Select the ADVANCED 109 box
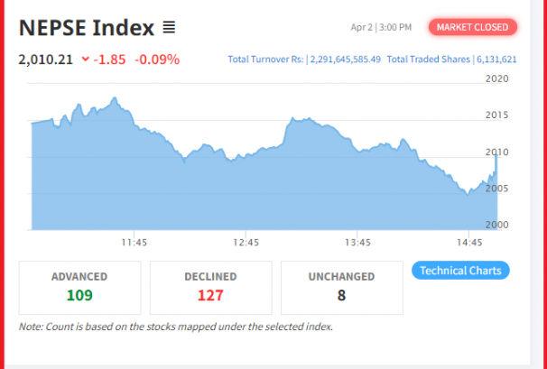 (x=80, y=288)
